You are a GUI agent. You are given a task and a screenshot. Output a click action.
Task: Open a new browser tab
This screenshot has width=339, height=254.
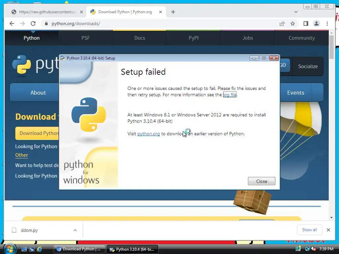(173, 12)
